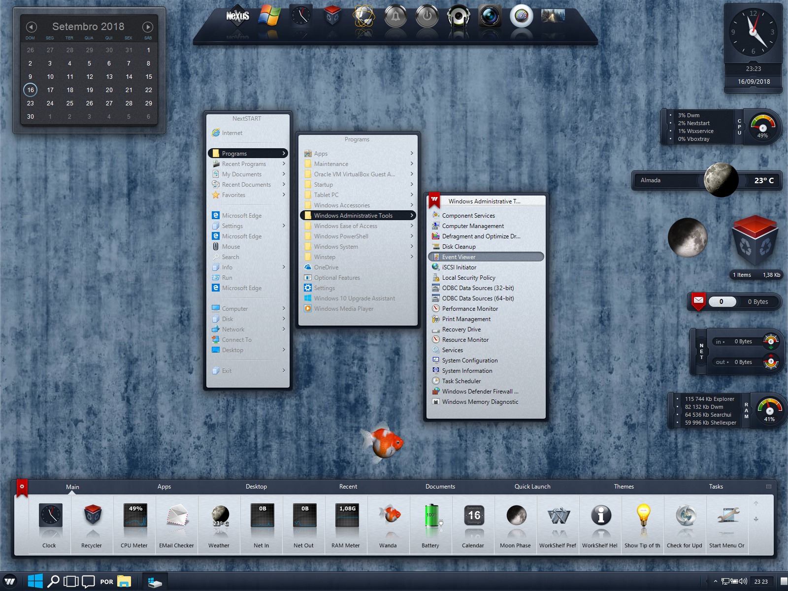Screen dimensions: 788x591
Task: Open Services from Administrative Tools
Action: point(486,350)
